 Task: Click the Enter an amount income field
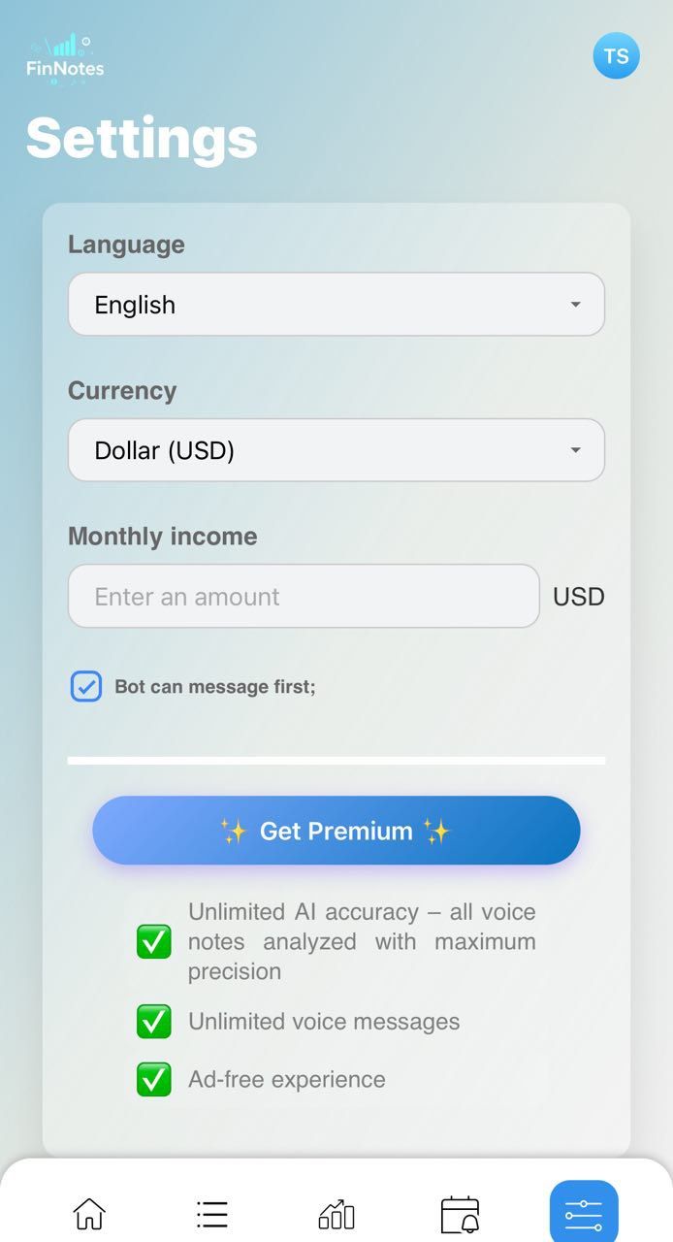coord(304,596)
